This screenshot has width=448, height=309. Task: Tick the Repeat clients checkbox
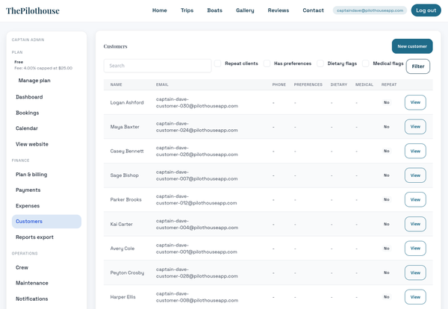point(218,64)
